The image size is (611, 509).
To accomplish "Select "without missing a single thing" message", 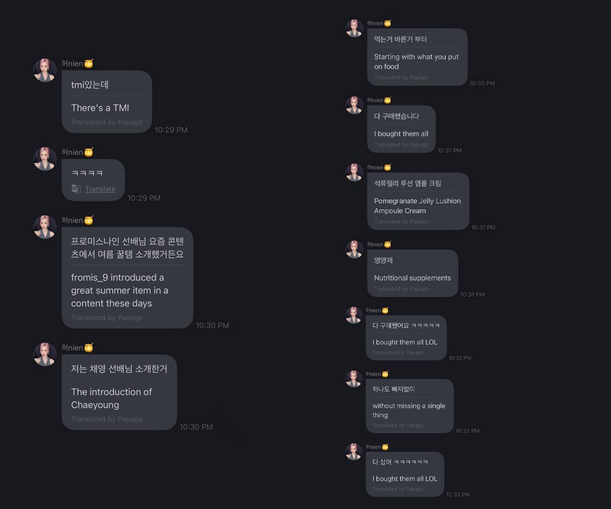I will point(409,406).
